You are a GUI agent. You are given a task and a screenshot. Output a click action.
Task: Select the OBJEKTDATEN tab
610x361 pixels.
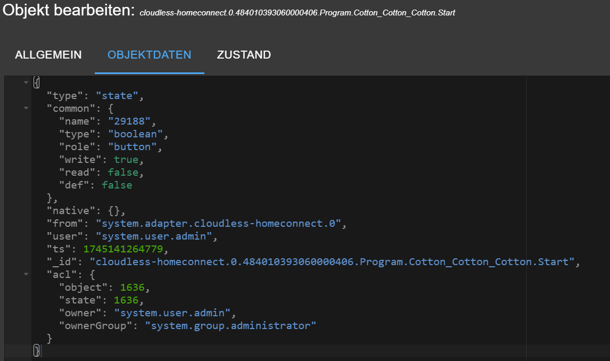[x=150, y=55]
